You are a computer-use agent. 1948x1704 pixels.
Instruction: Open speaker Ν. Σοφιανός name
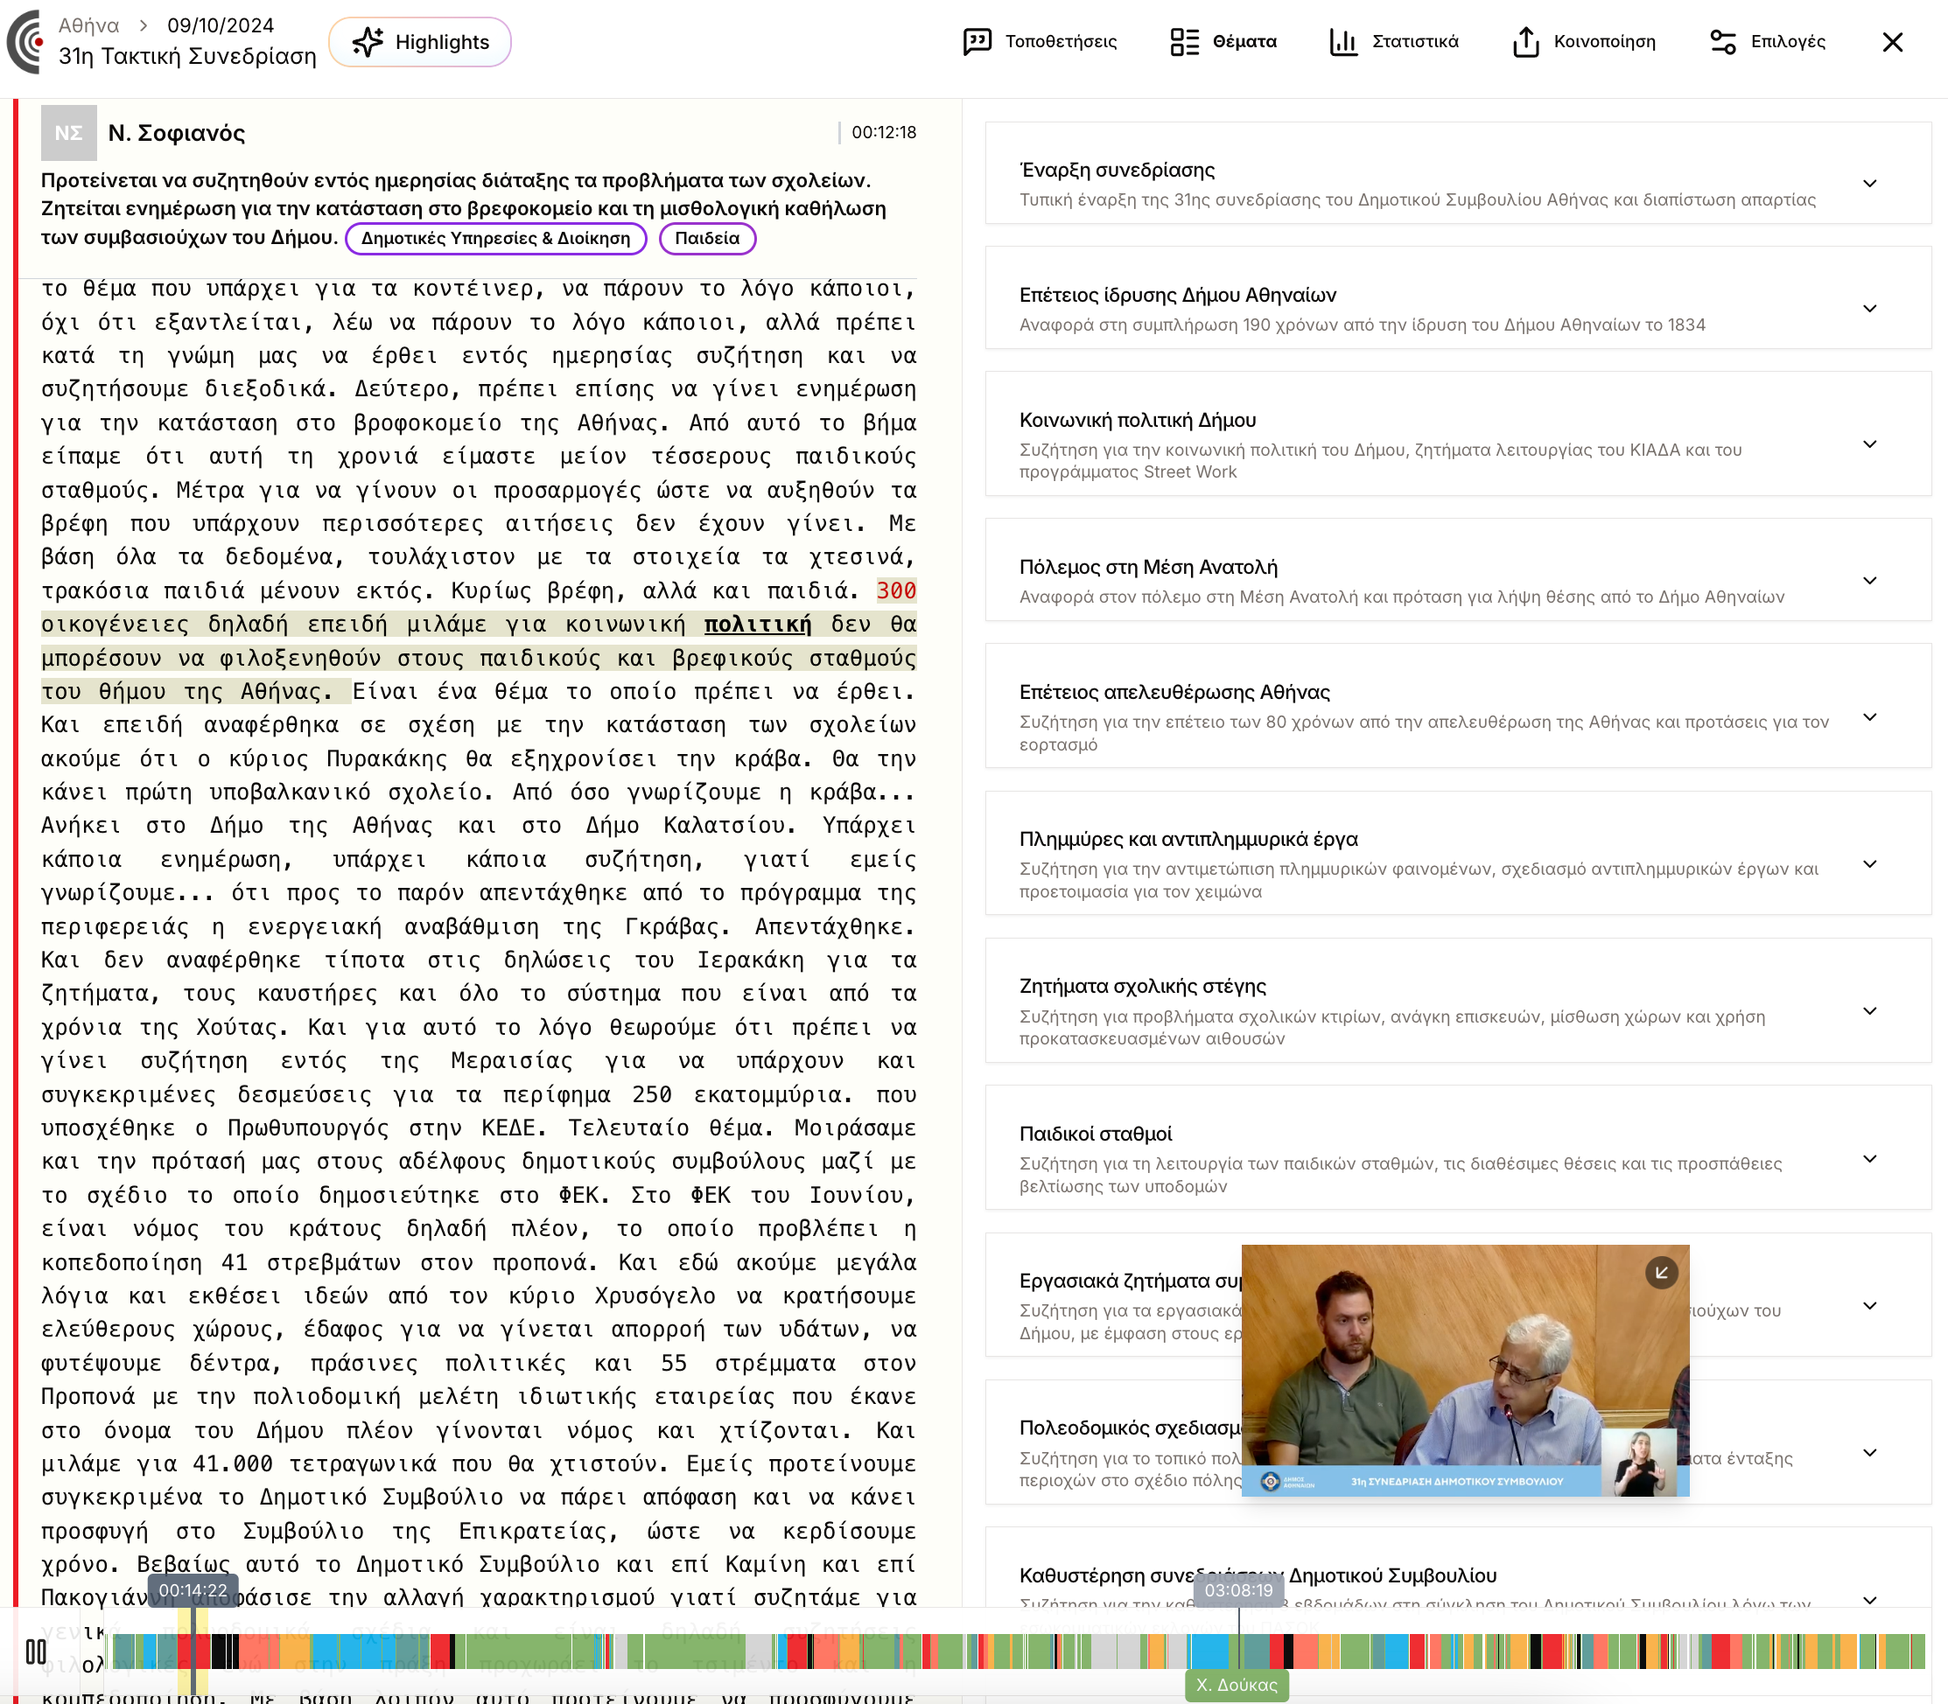click(176, 133)
